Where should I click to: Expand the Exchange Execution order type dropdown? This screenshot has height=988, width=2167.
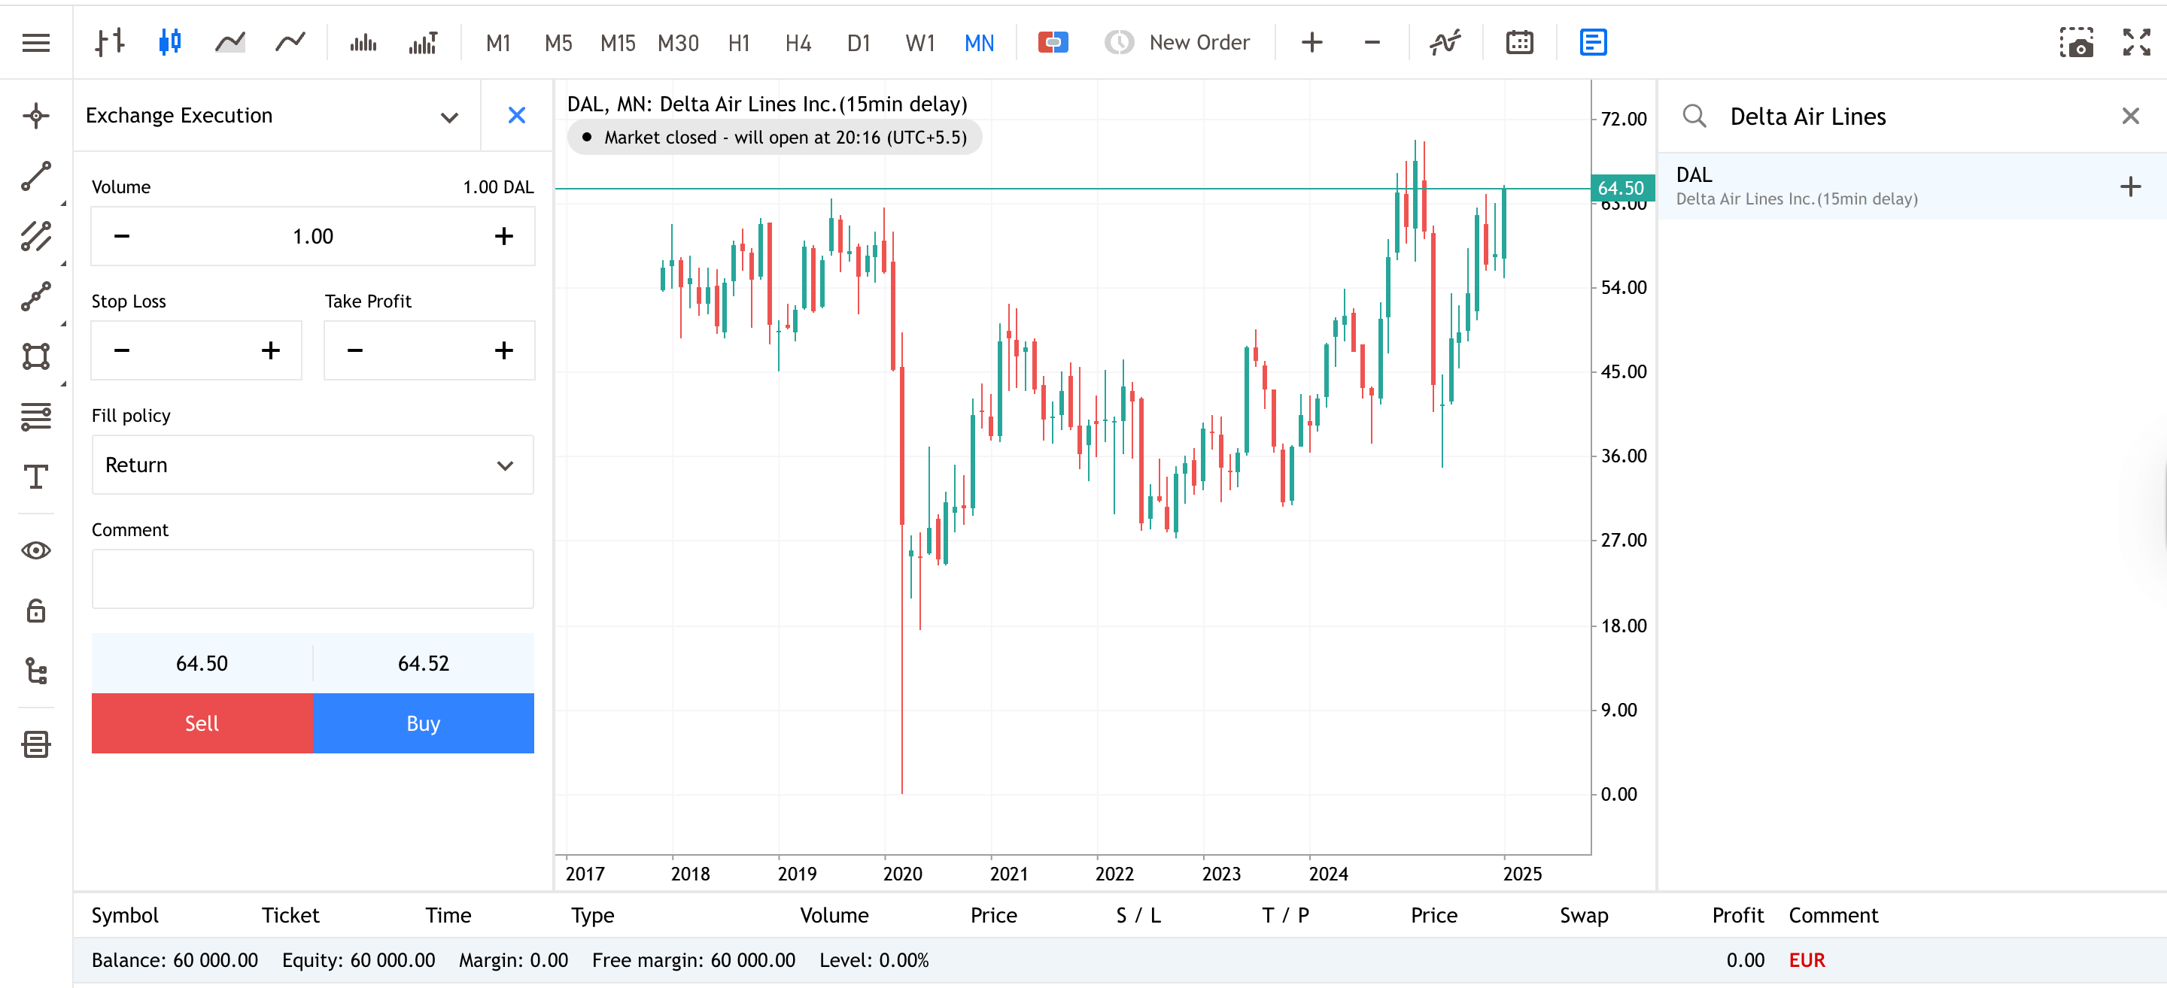449,116
